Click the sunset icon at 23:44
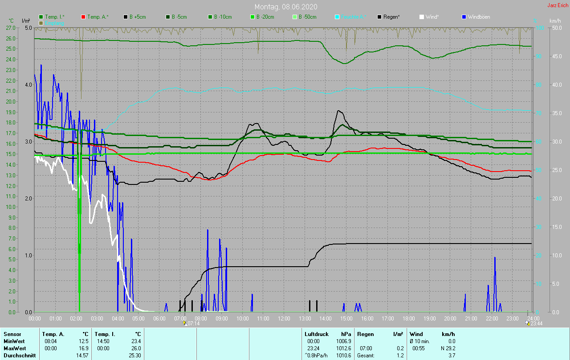Screen dimensions: 570x360 click(x=528, y=324)
